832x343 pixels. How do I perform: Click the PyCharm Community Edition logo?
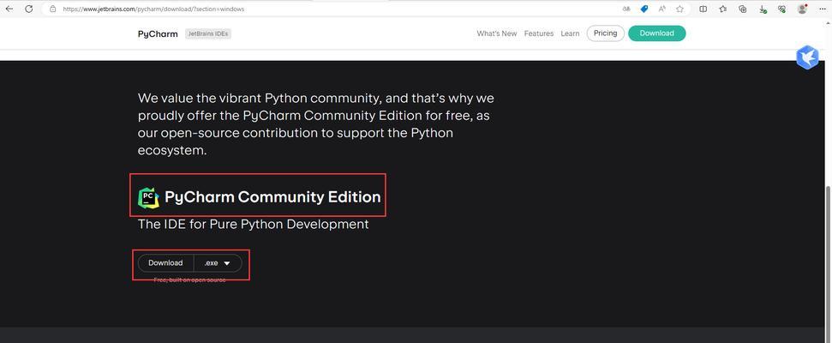148,197
